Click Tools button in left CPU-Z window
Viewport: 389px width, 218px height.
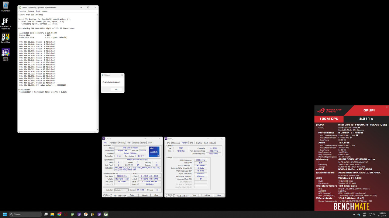pyautogui.click(x=132, y=195)
